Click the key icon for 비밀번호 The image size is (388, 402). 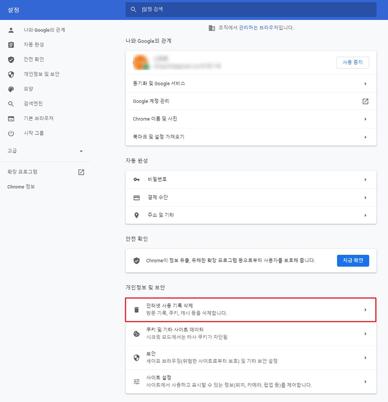coord(136,180)
